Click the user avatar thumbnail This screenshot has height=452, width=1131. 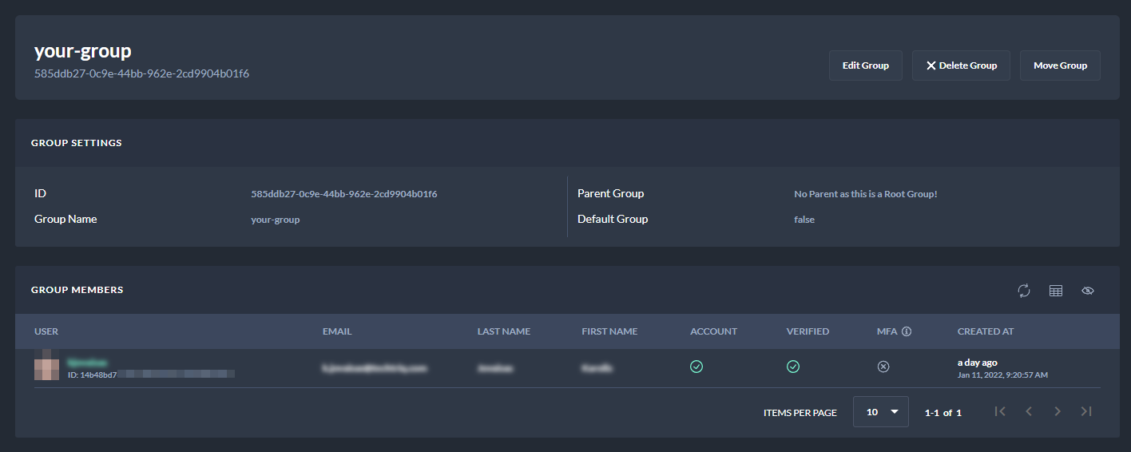[46, 365]
